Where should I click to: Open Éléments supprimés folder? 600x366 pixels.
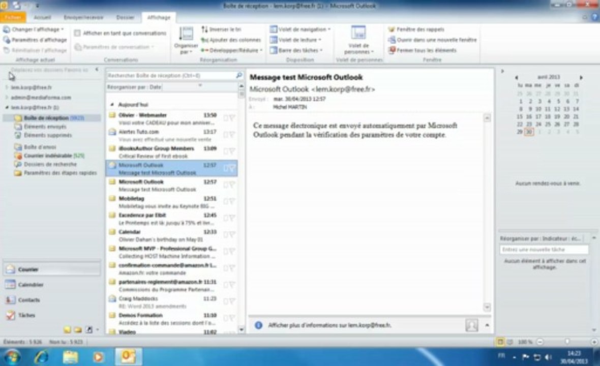pyautogui.click(x=43, y=135)
